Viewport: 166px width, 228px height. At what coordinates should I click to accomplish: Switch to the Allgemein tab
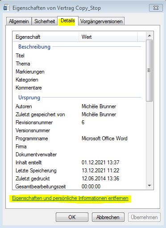tap(19, 21)
